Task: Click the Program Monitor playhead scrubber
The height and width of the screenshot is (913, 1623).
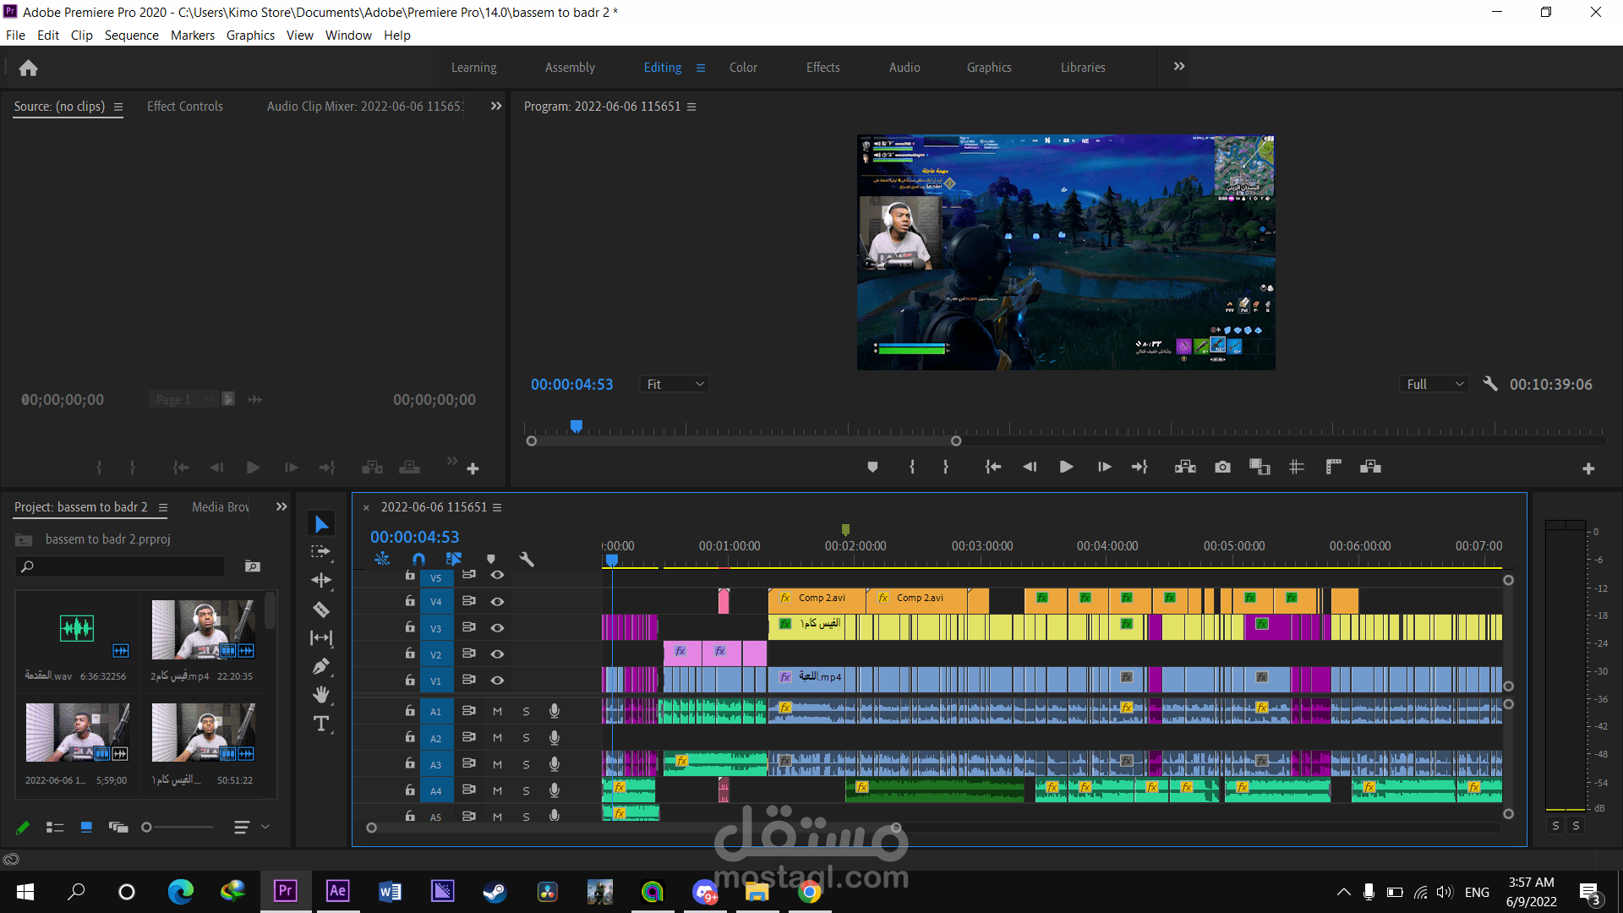Action: click(577, 426)
